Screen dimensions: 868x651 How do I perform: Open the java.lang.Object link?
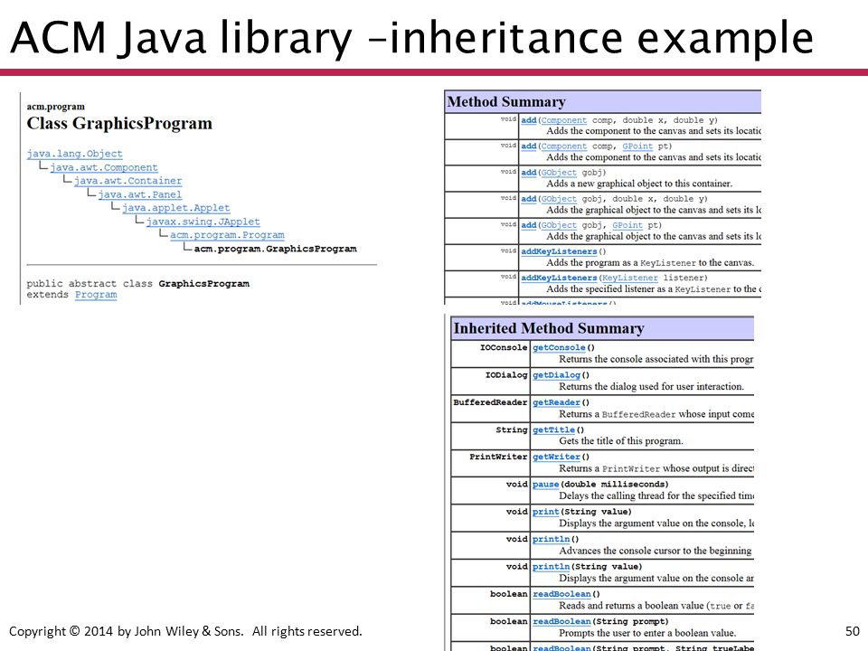pyautogui.click(x=74, y=154)
